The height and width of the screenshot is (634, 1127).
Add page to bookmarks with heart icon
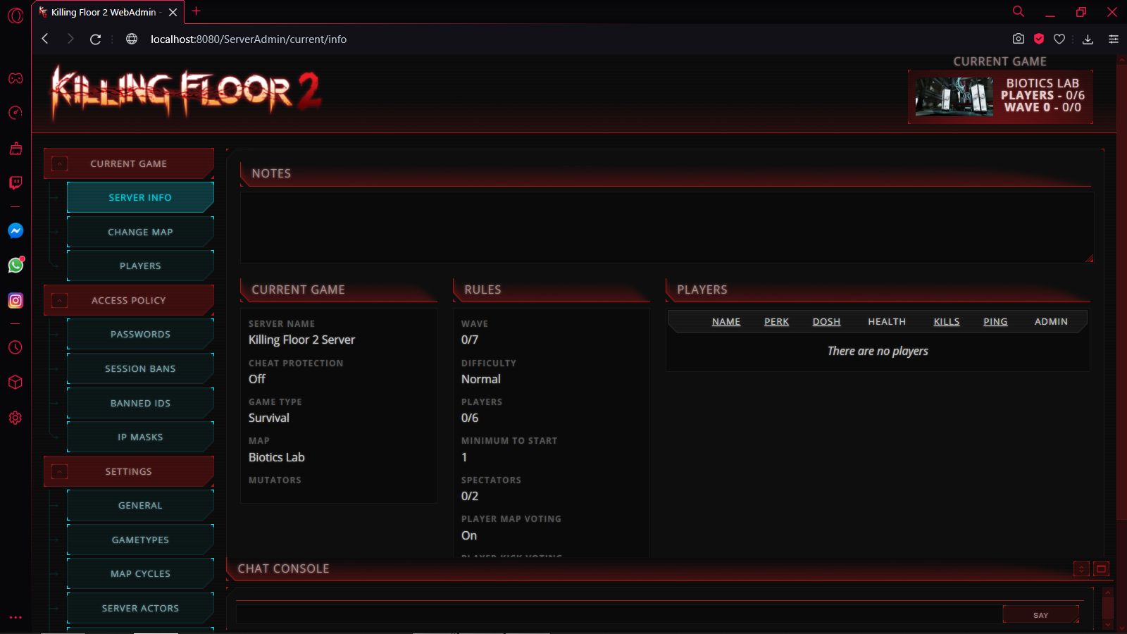[1059, 39]
